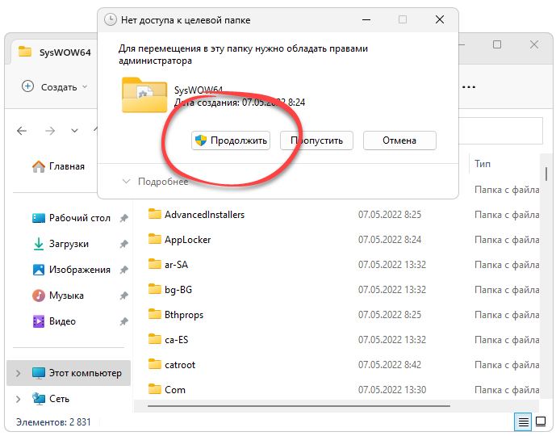556x436 pixels.
Task: Open the toolbar more options ellipsis
Action: pyautogui.click(x=469, y=87)
